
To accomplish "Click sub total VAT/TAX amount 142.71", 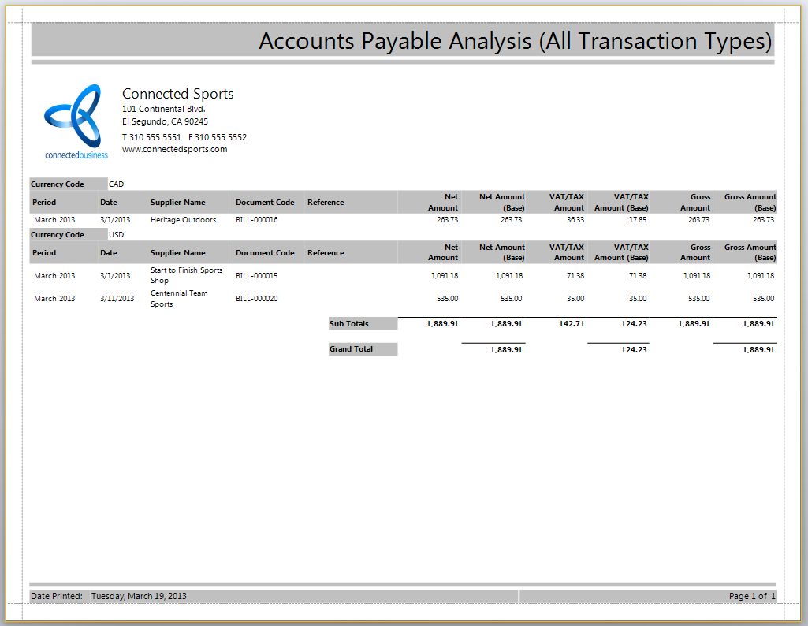I will [572, 323].
